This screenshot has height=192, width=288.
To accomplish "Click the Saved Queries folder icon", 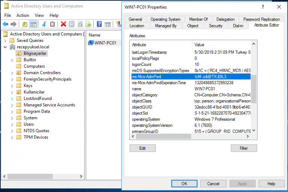I will (12, 40).
